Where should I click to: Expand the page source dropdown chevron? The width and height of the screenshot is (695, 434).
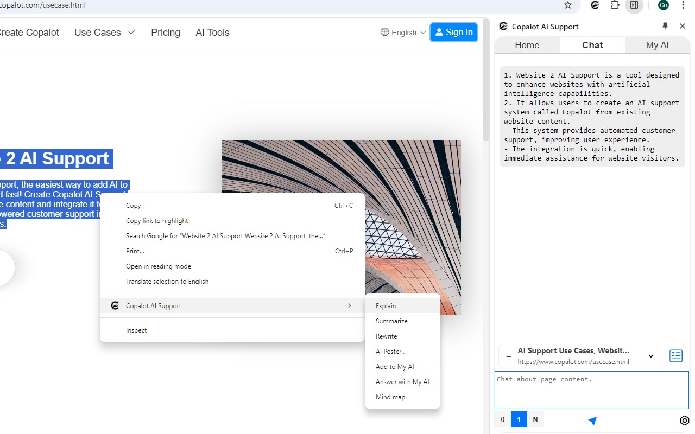pyautogui.click(x=651, y=356)
